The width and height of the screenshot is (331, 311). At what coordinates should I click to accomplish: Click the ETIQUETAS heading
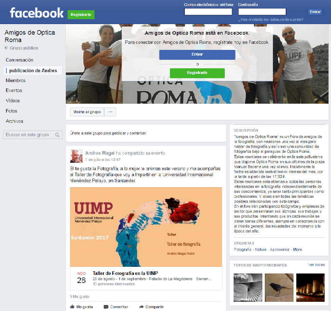(x=244, y=243)
